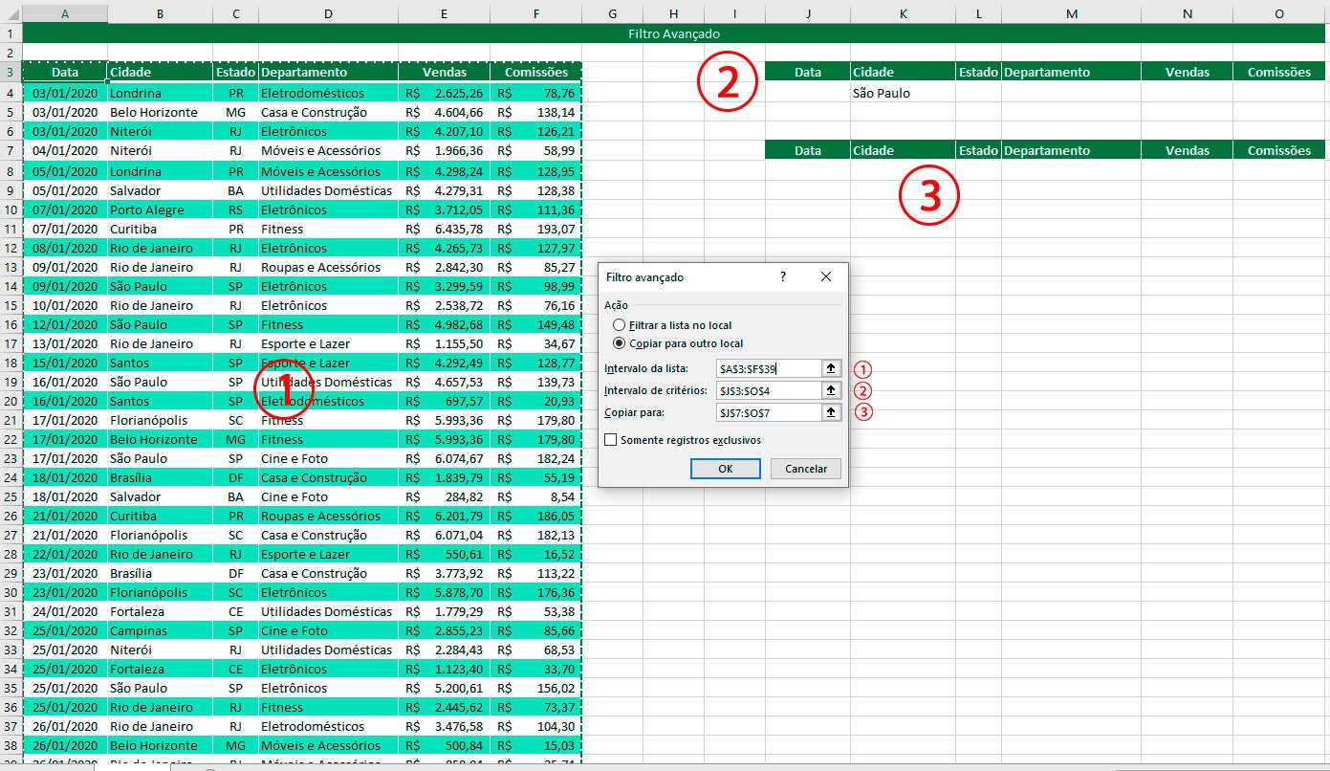Collapse the Intervalo da lista range selector
This screenshot has width=1330, height=771.
click(832, 368)
